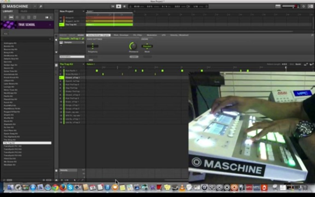Open the Pitch / Envelope page
Image resolution: width=315 pixels, height=197 pixels.
coord(121,35)
